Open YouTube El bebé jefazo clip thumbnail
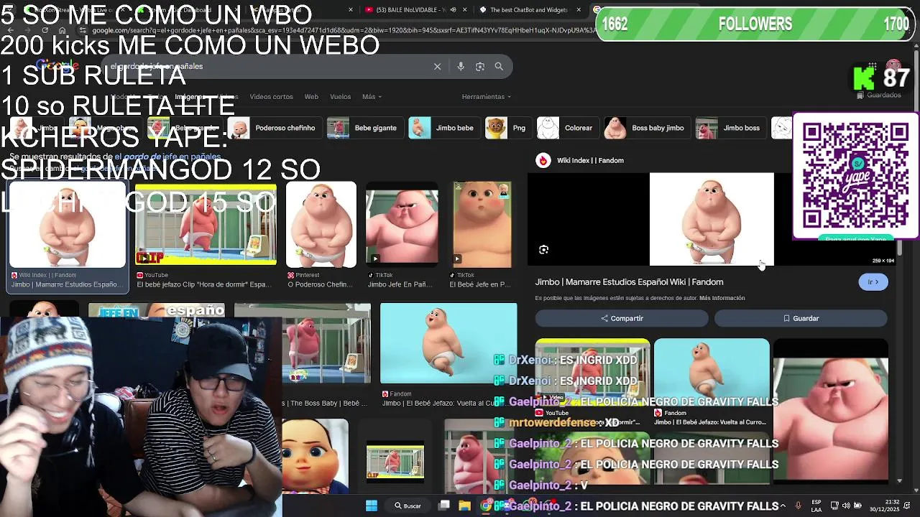 206,225
